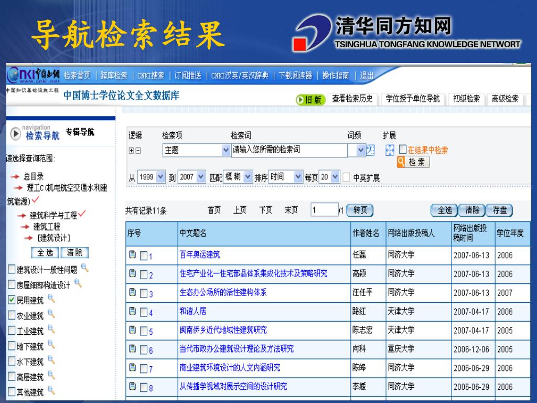Open the thesis 和谐人居
Screen dimensions: 537x403
(193, 311)
